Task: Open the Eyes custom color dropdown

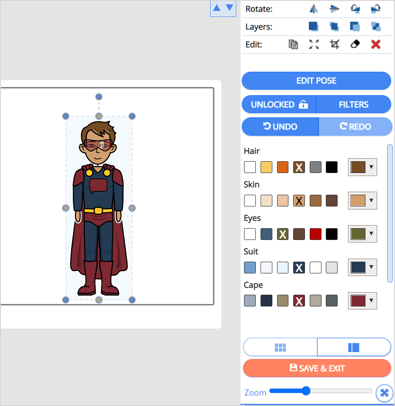Action: (362, 234)
